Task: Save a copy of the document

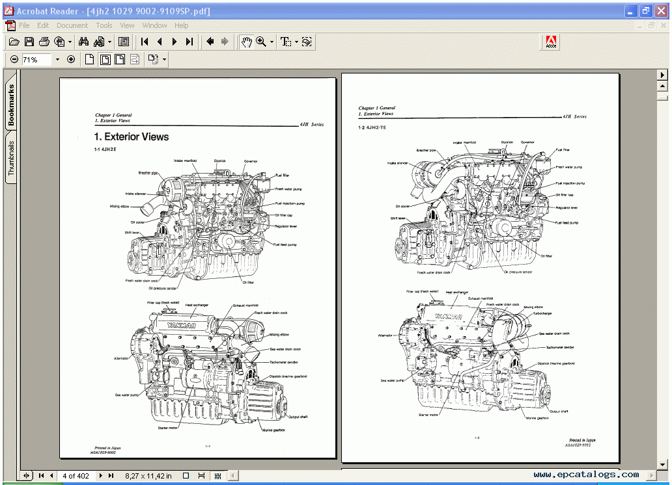Action: click(x=29, y=41)
